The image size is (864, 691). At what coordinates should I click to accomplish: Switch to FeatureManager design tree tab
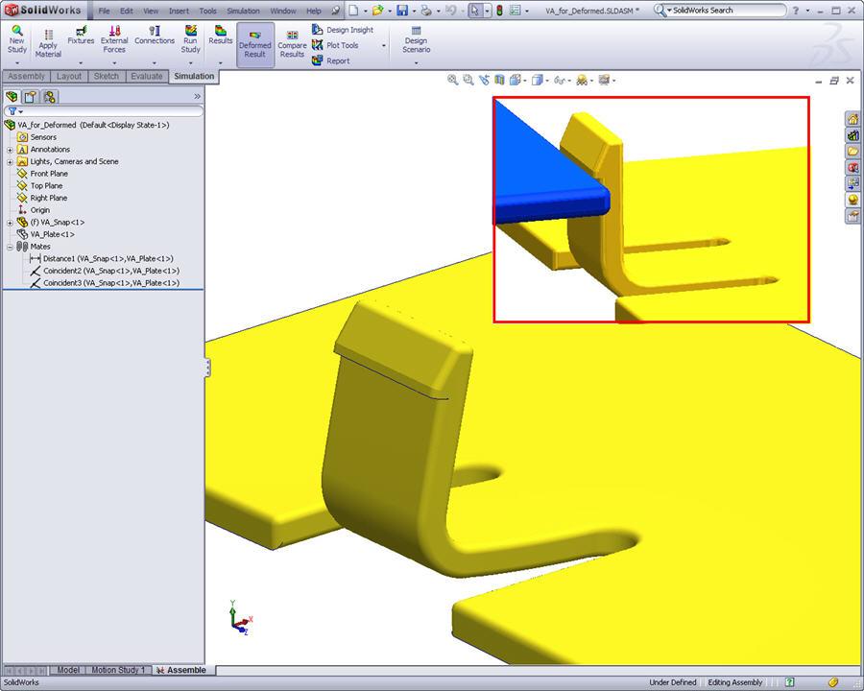(12, 97)
